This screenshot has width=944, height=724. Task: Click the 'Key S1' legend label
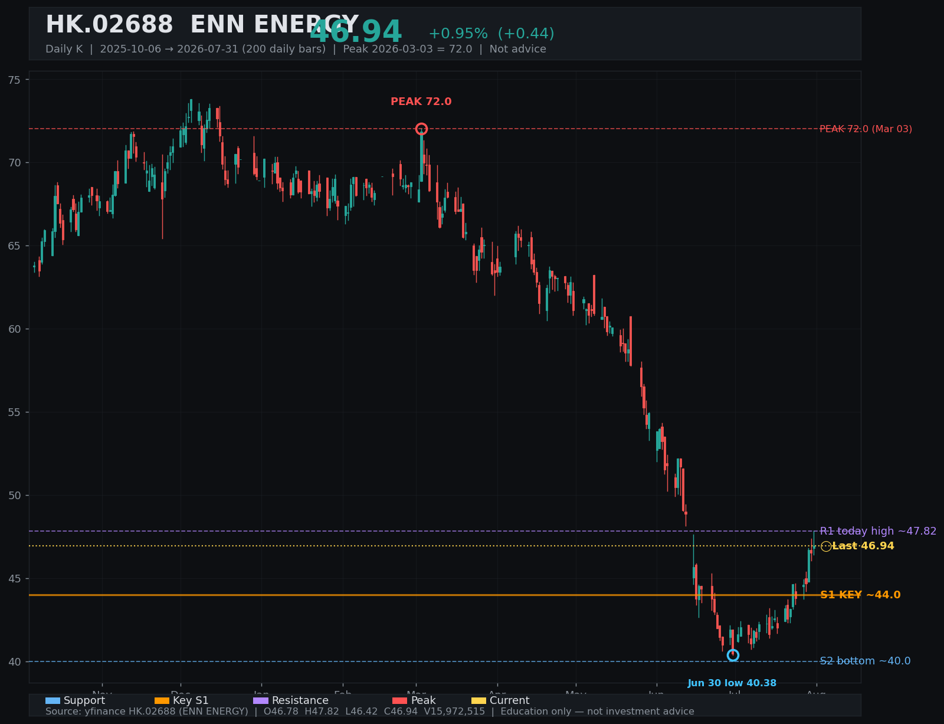pyautogui.click(x=191, y=701)
